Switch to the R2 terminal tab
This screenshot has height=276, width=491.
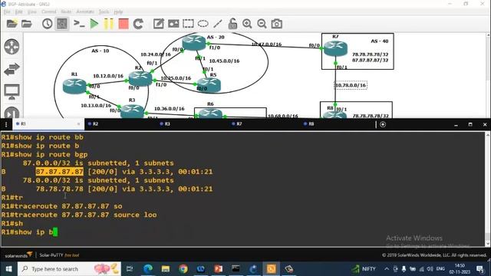[x=95, y=124]
